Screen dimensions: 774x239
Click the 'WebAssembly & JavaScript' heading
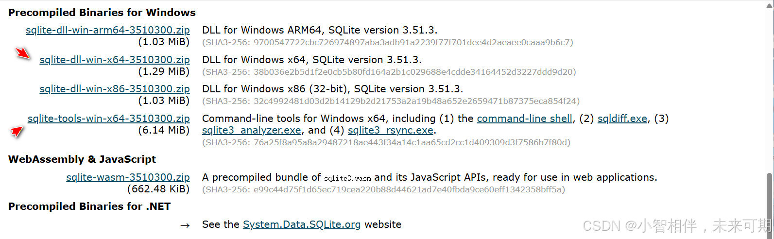point(82,159)
